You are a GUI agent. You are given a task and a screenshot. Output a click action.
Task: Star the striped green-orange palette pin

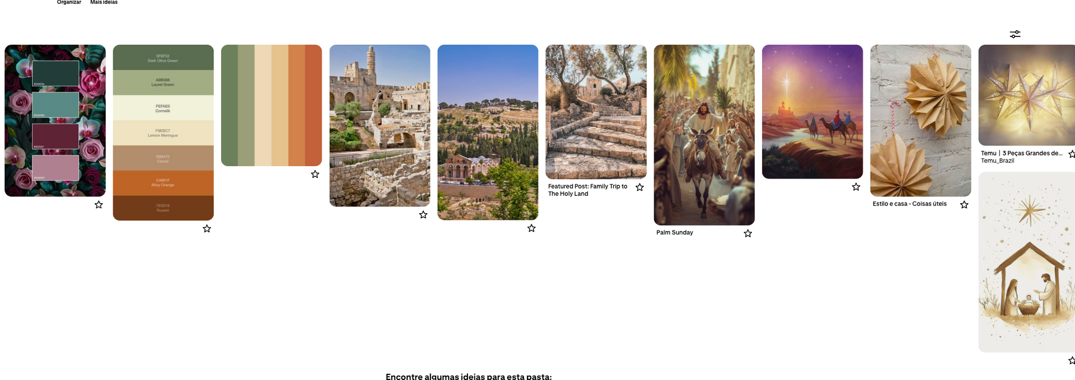[x=315, y=174]
